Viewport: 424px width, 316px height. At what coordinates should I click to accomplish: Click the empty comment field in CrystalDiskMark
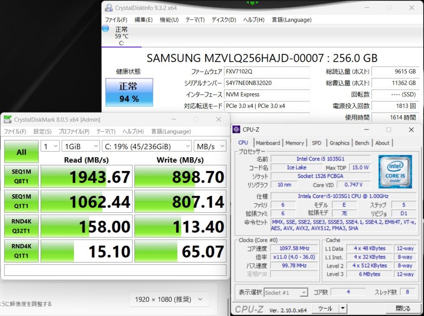[x=115, y=270]
